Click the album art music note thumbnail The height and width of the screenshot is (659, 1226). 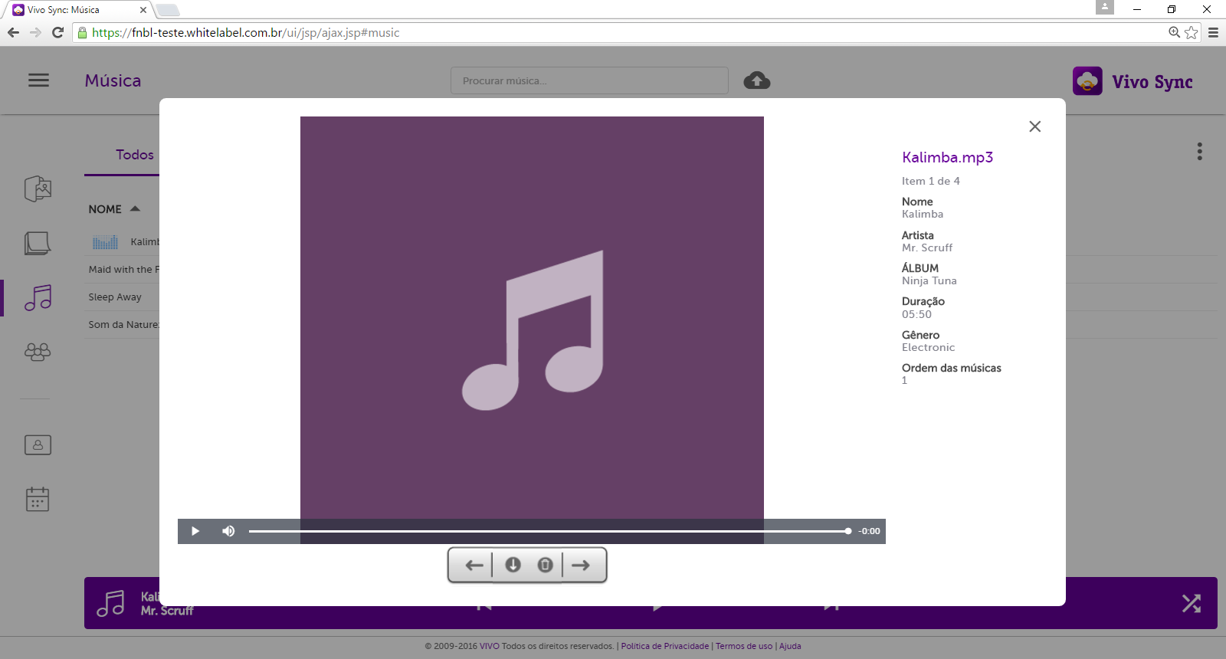(x=532, y=330)
